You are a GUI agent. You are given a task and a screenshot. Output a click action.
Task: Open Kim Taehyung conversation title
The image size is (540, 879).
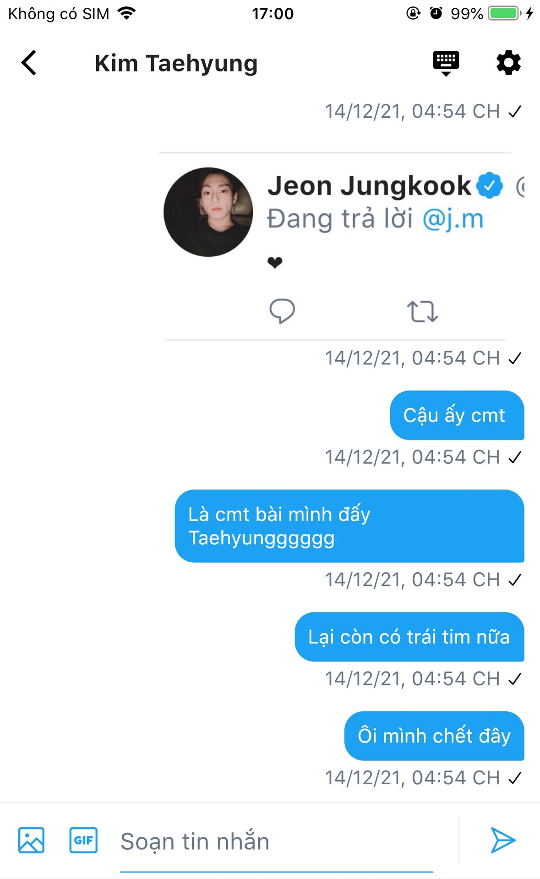coord(176,63)
